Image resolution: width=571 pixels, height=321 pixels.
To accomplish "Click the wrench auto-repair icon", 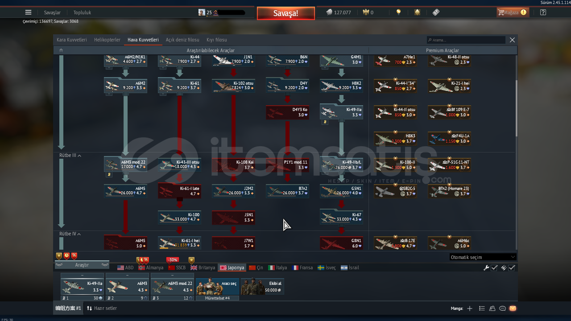I will (x=487, y=267).
